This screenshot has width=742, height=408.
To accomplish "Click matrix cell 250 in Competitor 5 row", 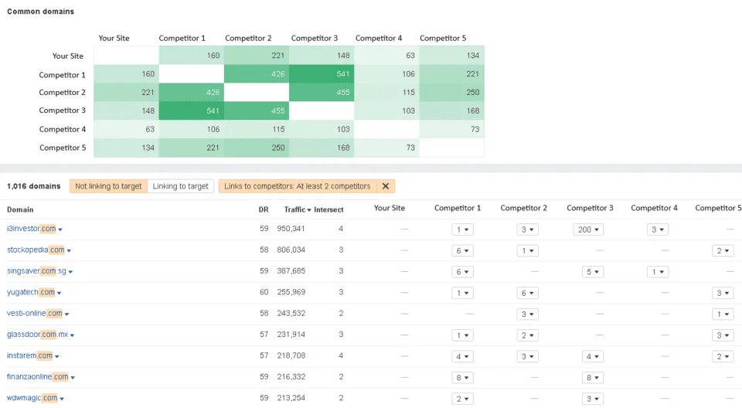I will coord(257,148).
